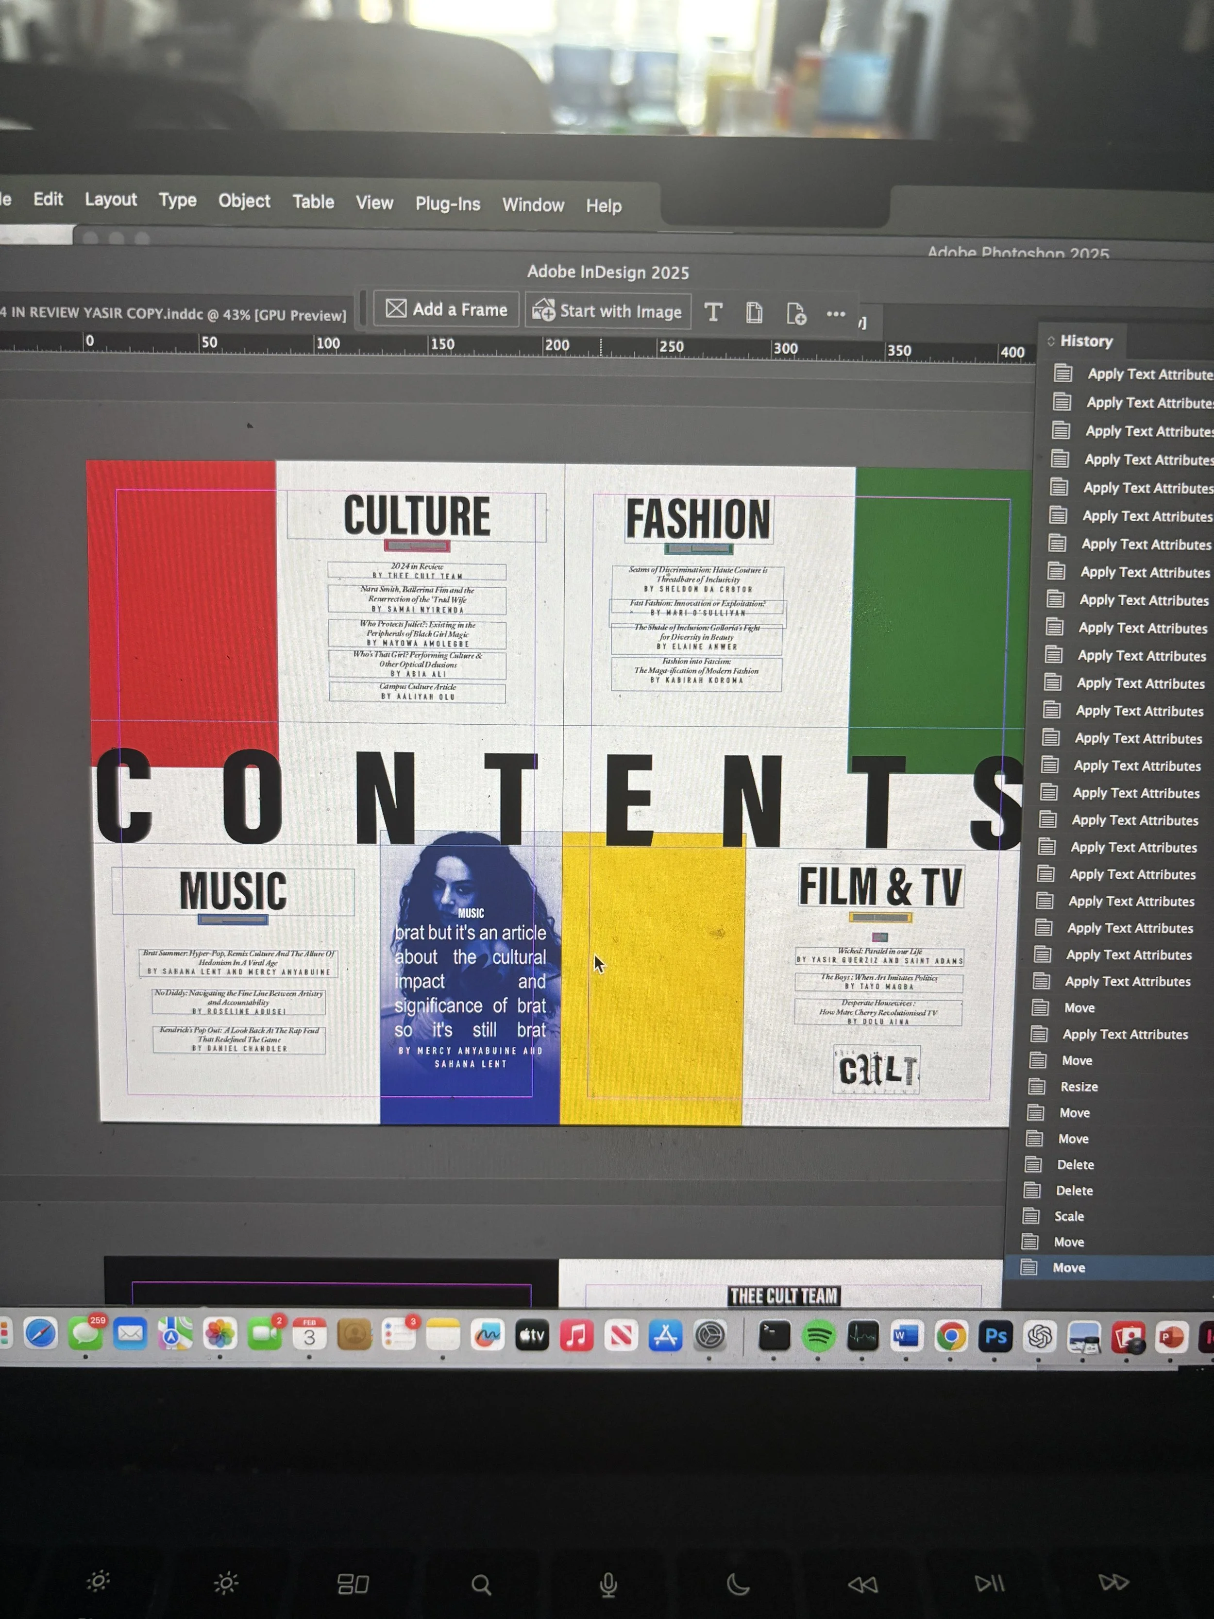Viewport: 1214px width, 1619px height.
Task: Grab the contextual task bar drag handle
Action: [363, 309]
